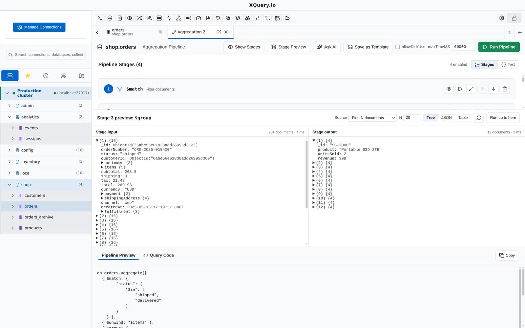
Task: Click the activity pulse toolbar icon
Action: pyautogui.click(x=169, y=18)
